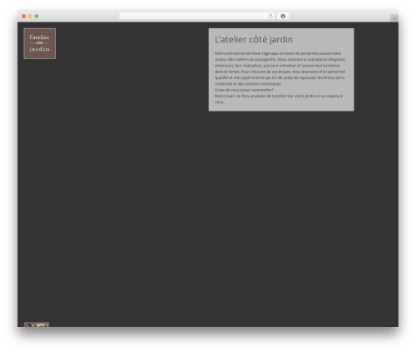Image resolution: width=416 pixels, height=352 pixels.
Task: Click the paragraph starting Notre entreprise familiale
Action: coord(280,68)
